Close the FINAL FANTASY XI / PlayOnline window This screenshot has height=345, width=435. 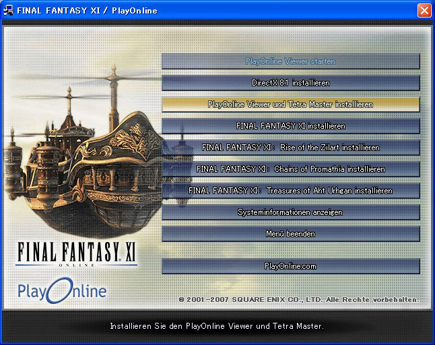click(424, 11)
